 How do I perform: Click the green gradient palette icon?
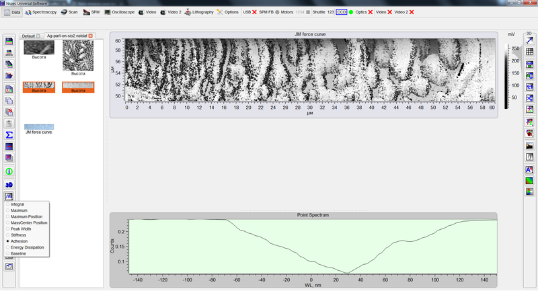tap(529, 180)
